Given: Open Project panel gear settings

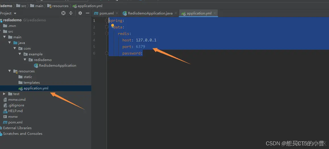Looking at the screenshot, I should tap(80, 13).
